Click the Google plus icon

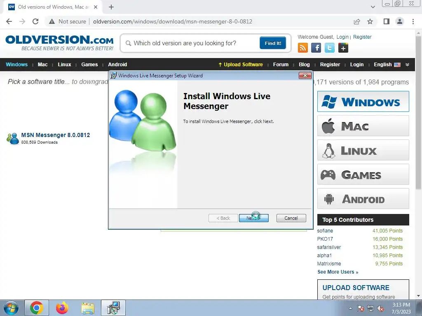343,48
